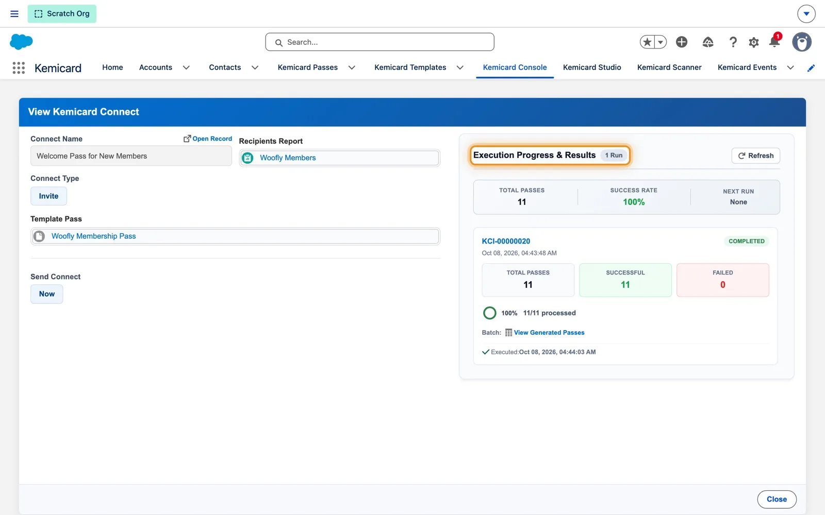Expand the Kemicard Events chevron

(x=790, y=67)
